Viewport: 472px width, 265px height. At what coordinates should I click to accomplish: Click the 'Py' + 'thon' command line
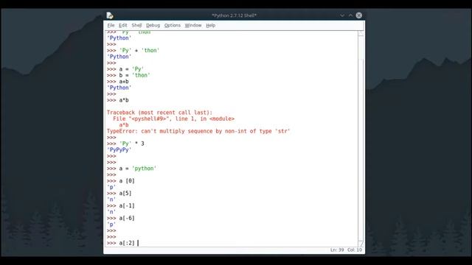coord(133,51)
